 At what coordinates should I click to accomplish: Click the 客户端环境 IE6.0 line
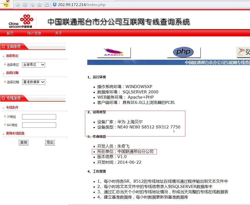point(136,102)
